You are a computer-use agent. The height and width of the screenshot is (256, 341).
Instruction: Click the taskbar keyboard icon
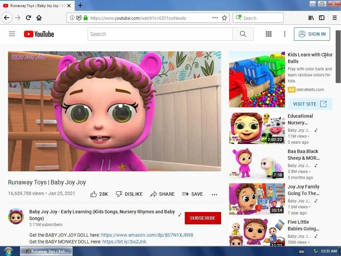click(x=302, y=251)
